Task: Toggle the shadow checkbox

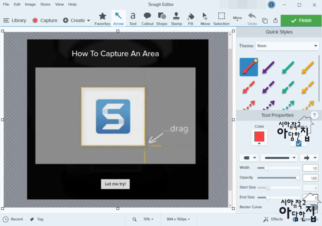Action: [x=299, y=144]
